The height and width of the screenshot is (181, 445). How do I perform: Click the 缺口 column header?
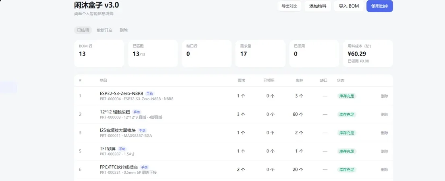[x=323, y=80]
